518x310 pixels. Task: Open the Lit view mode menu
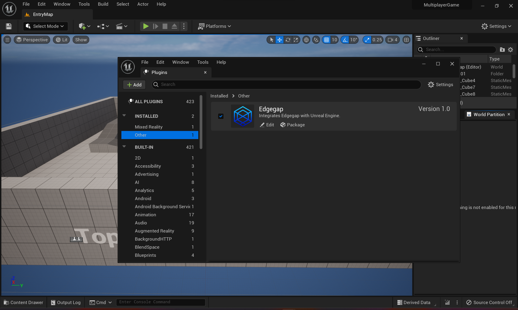pos(62,40)
